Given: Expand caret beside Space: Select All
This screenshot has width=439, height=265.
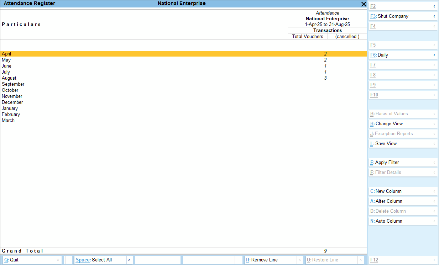Looking at the screenshot, I should 129,260.
